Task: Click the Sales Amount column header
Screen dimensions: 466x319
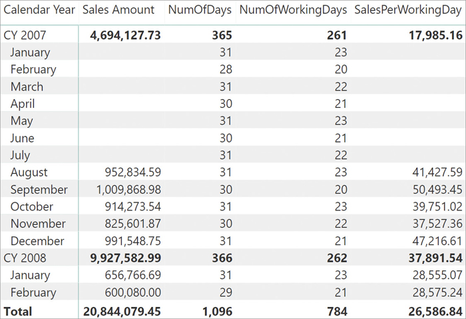Action: [118, 10]
